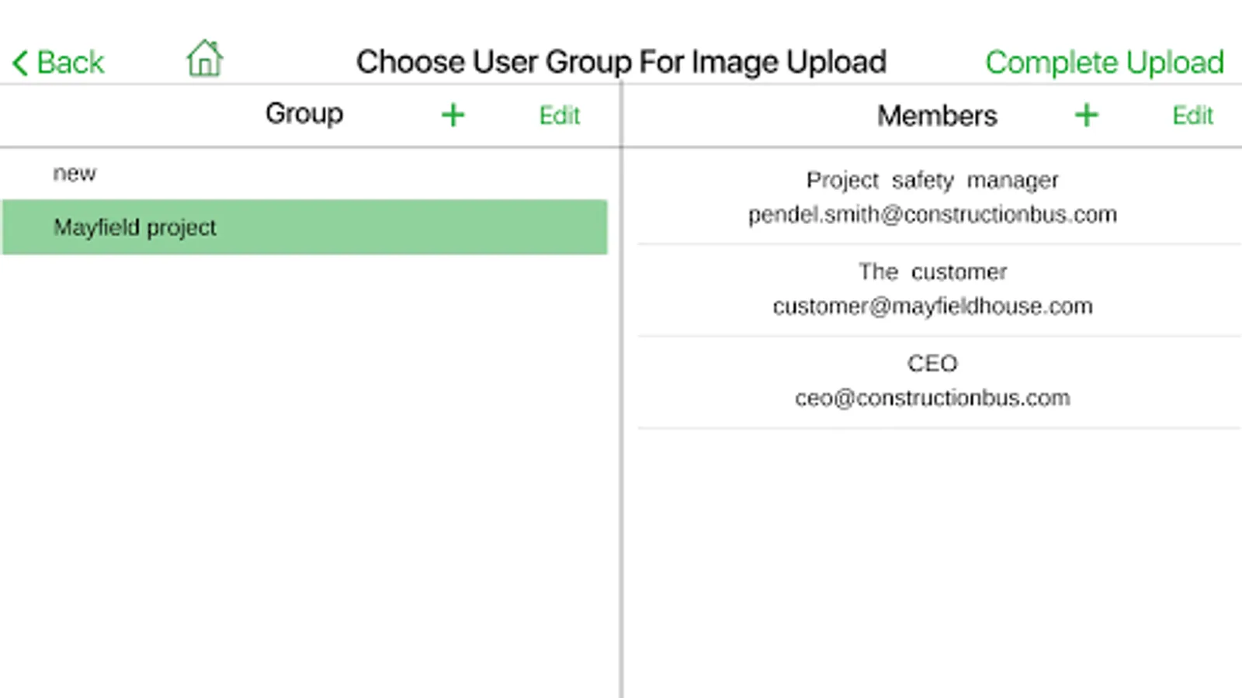This screenshot has width=1242, height=698.
Task: Click the Group column header
Action: [304, 114]
